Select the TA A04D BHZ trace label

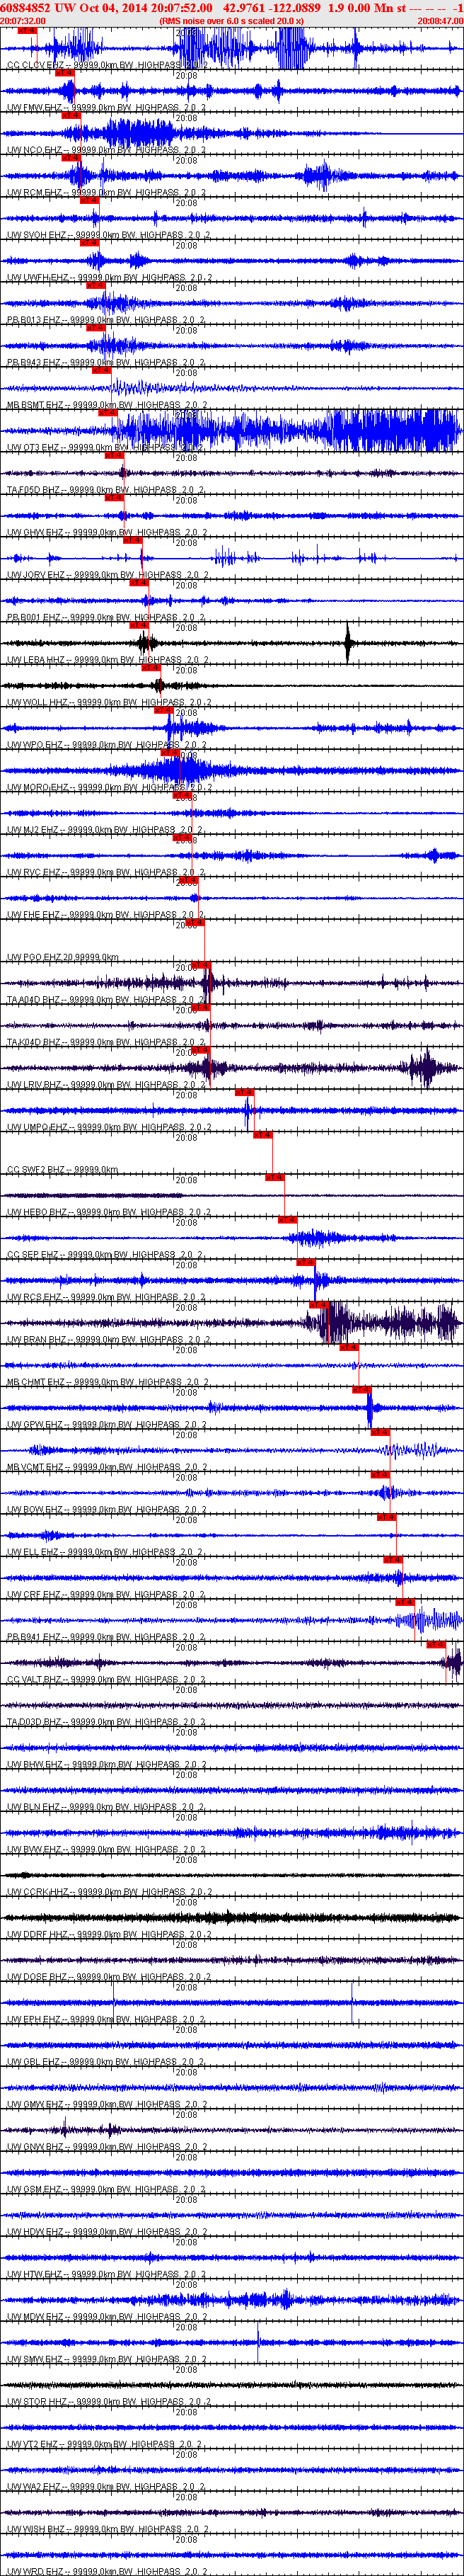107,1000
